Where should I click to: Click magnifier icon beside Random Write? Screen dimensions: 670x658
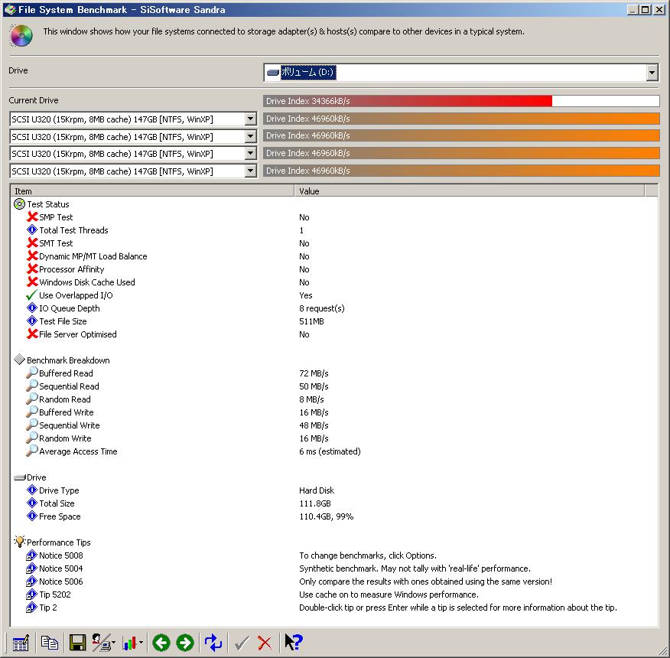pyautogui.click(x=31, y=438)
